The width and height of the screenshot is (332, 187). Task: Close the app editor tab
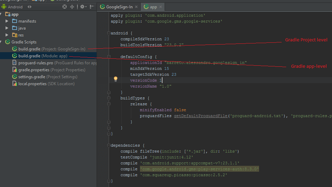(161, 7)
